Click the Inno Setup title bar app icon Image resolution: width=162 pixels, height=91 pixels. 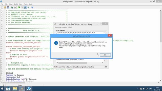[1, 1]
